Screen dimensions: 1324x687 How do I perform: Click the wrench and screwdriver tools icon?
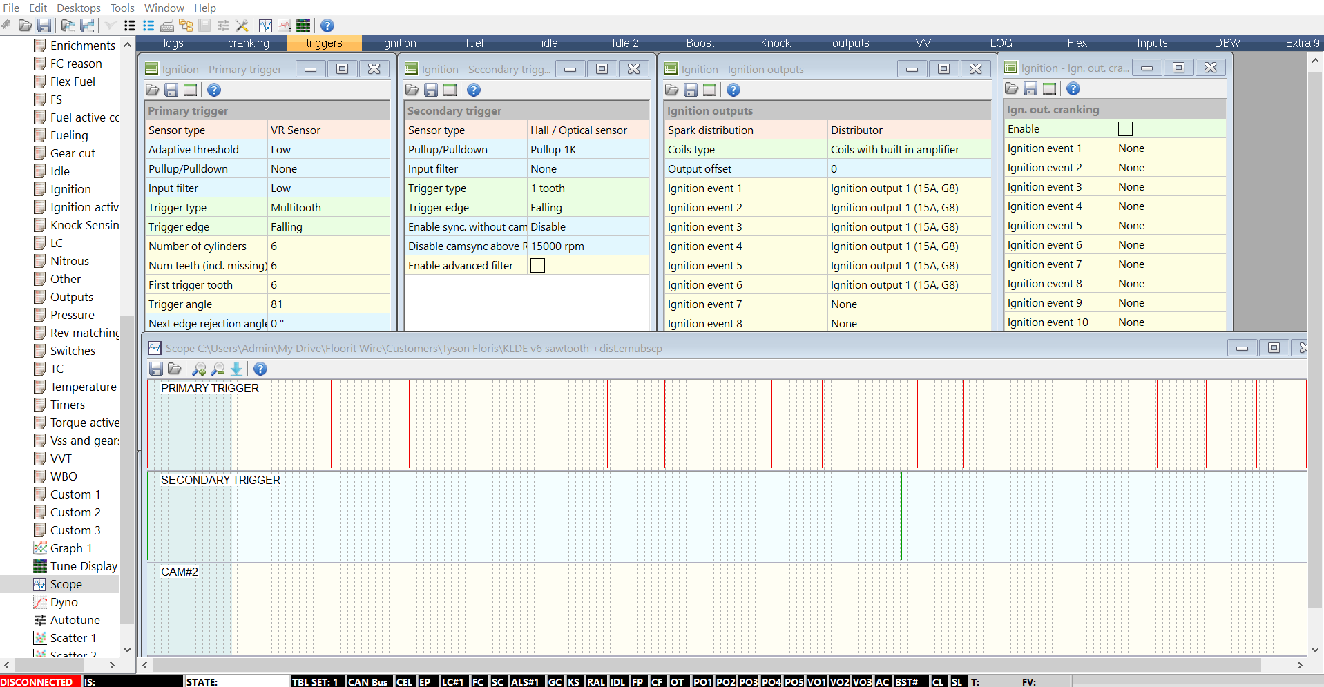click(242, 26)
